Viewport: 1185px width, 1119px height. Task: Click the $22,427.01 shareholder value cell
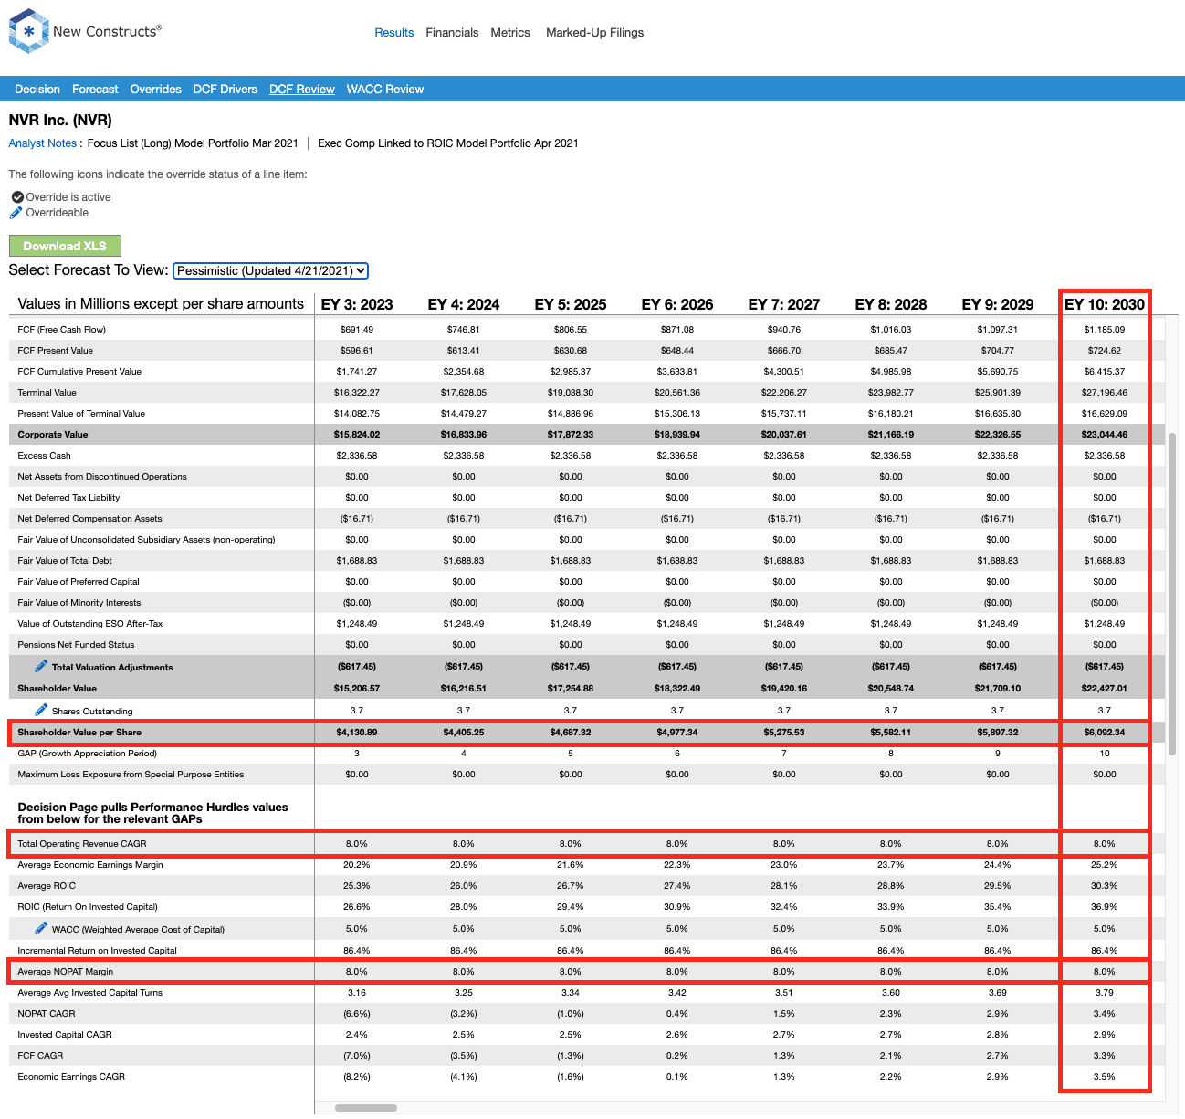pos(1104,688)
